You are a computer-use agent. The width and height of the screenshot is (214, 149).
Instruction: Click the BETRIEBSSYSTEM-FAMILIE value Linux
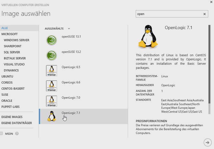click(165, 76)
